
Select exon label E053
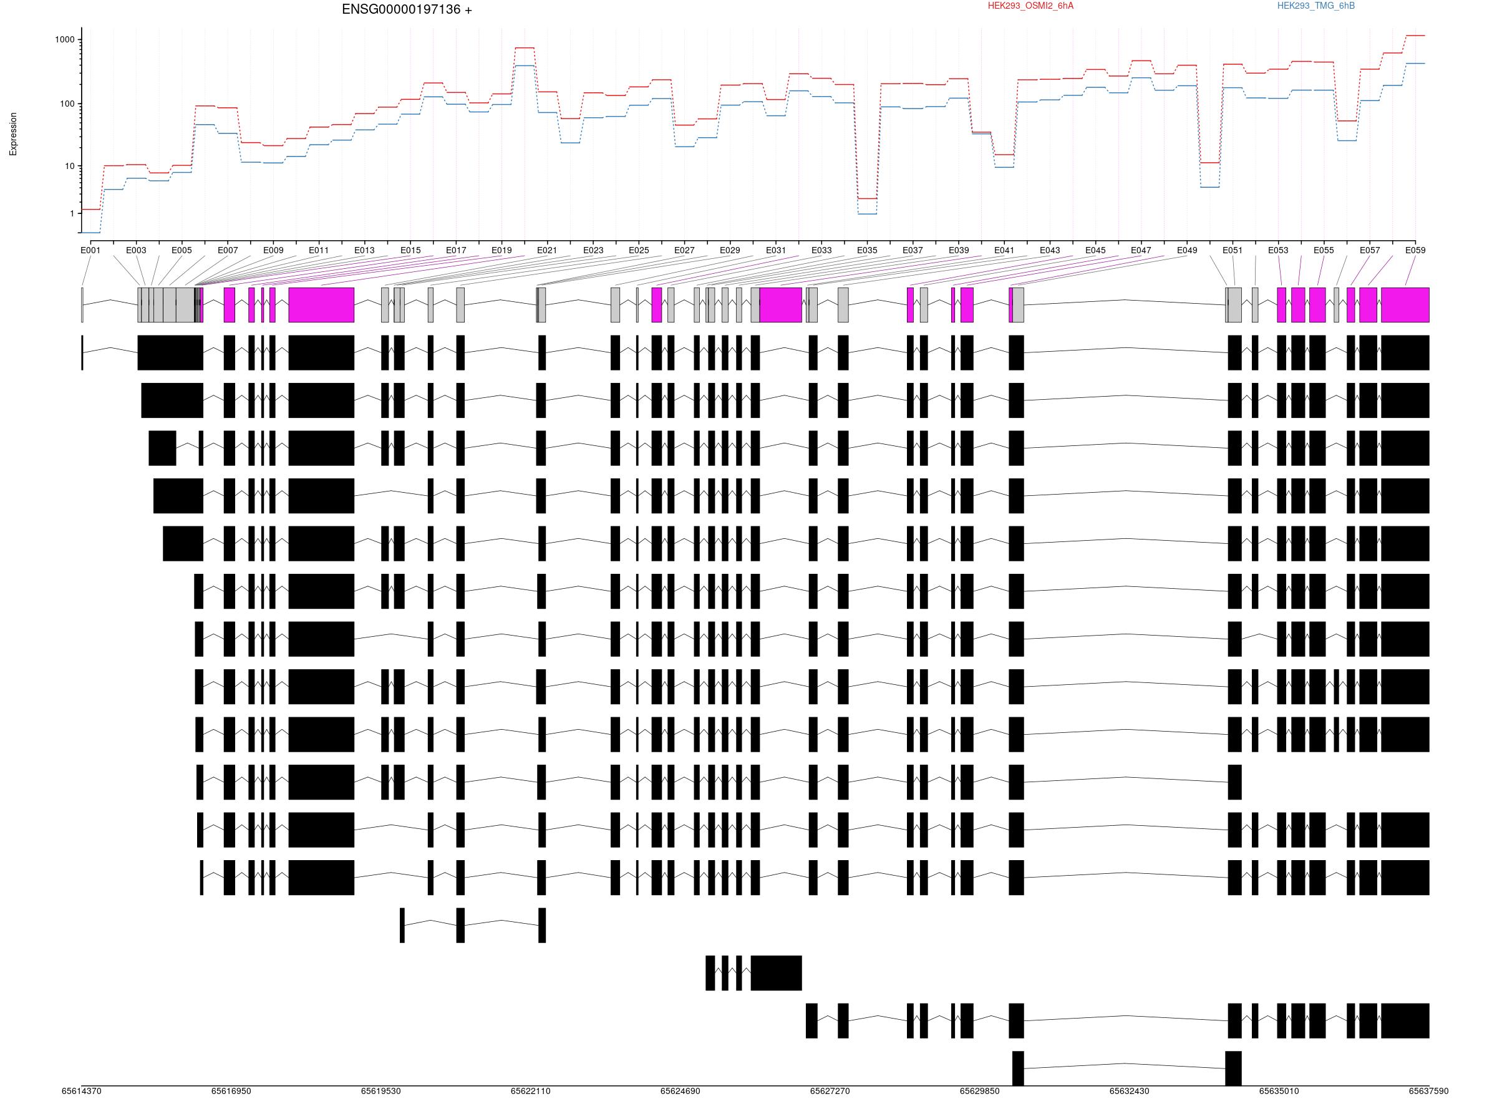coord(1278,251)
